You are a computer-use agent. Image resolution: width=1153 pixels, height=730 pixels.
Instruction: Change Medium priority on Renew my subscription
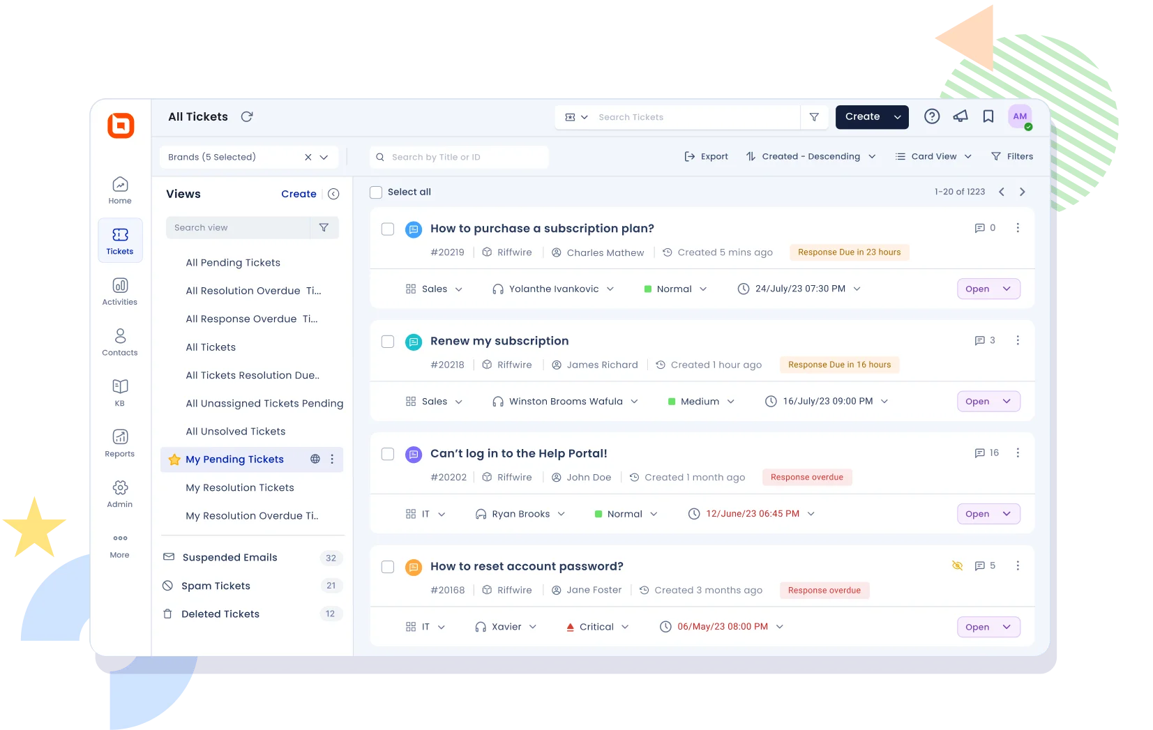click(701, 401)
